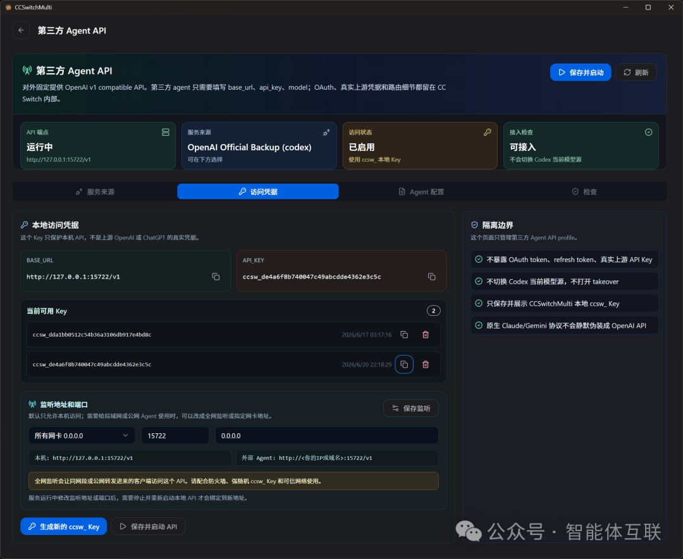This screenshot has height=559, width=683.
Task: Click the check icon in 接入检查 card
Action: click(649, 132)
